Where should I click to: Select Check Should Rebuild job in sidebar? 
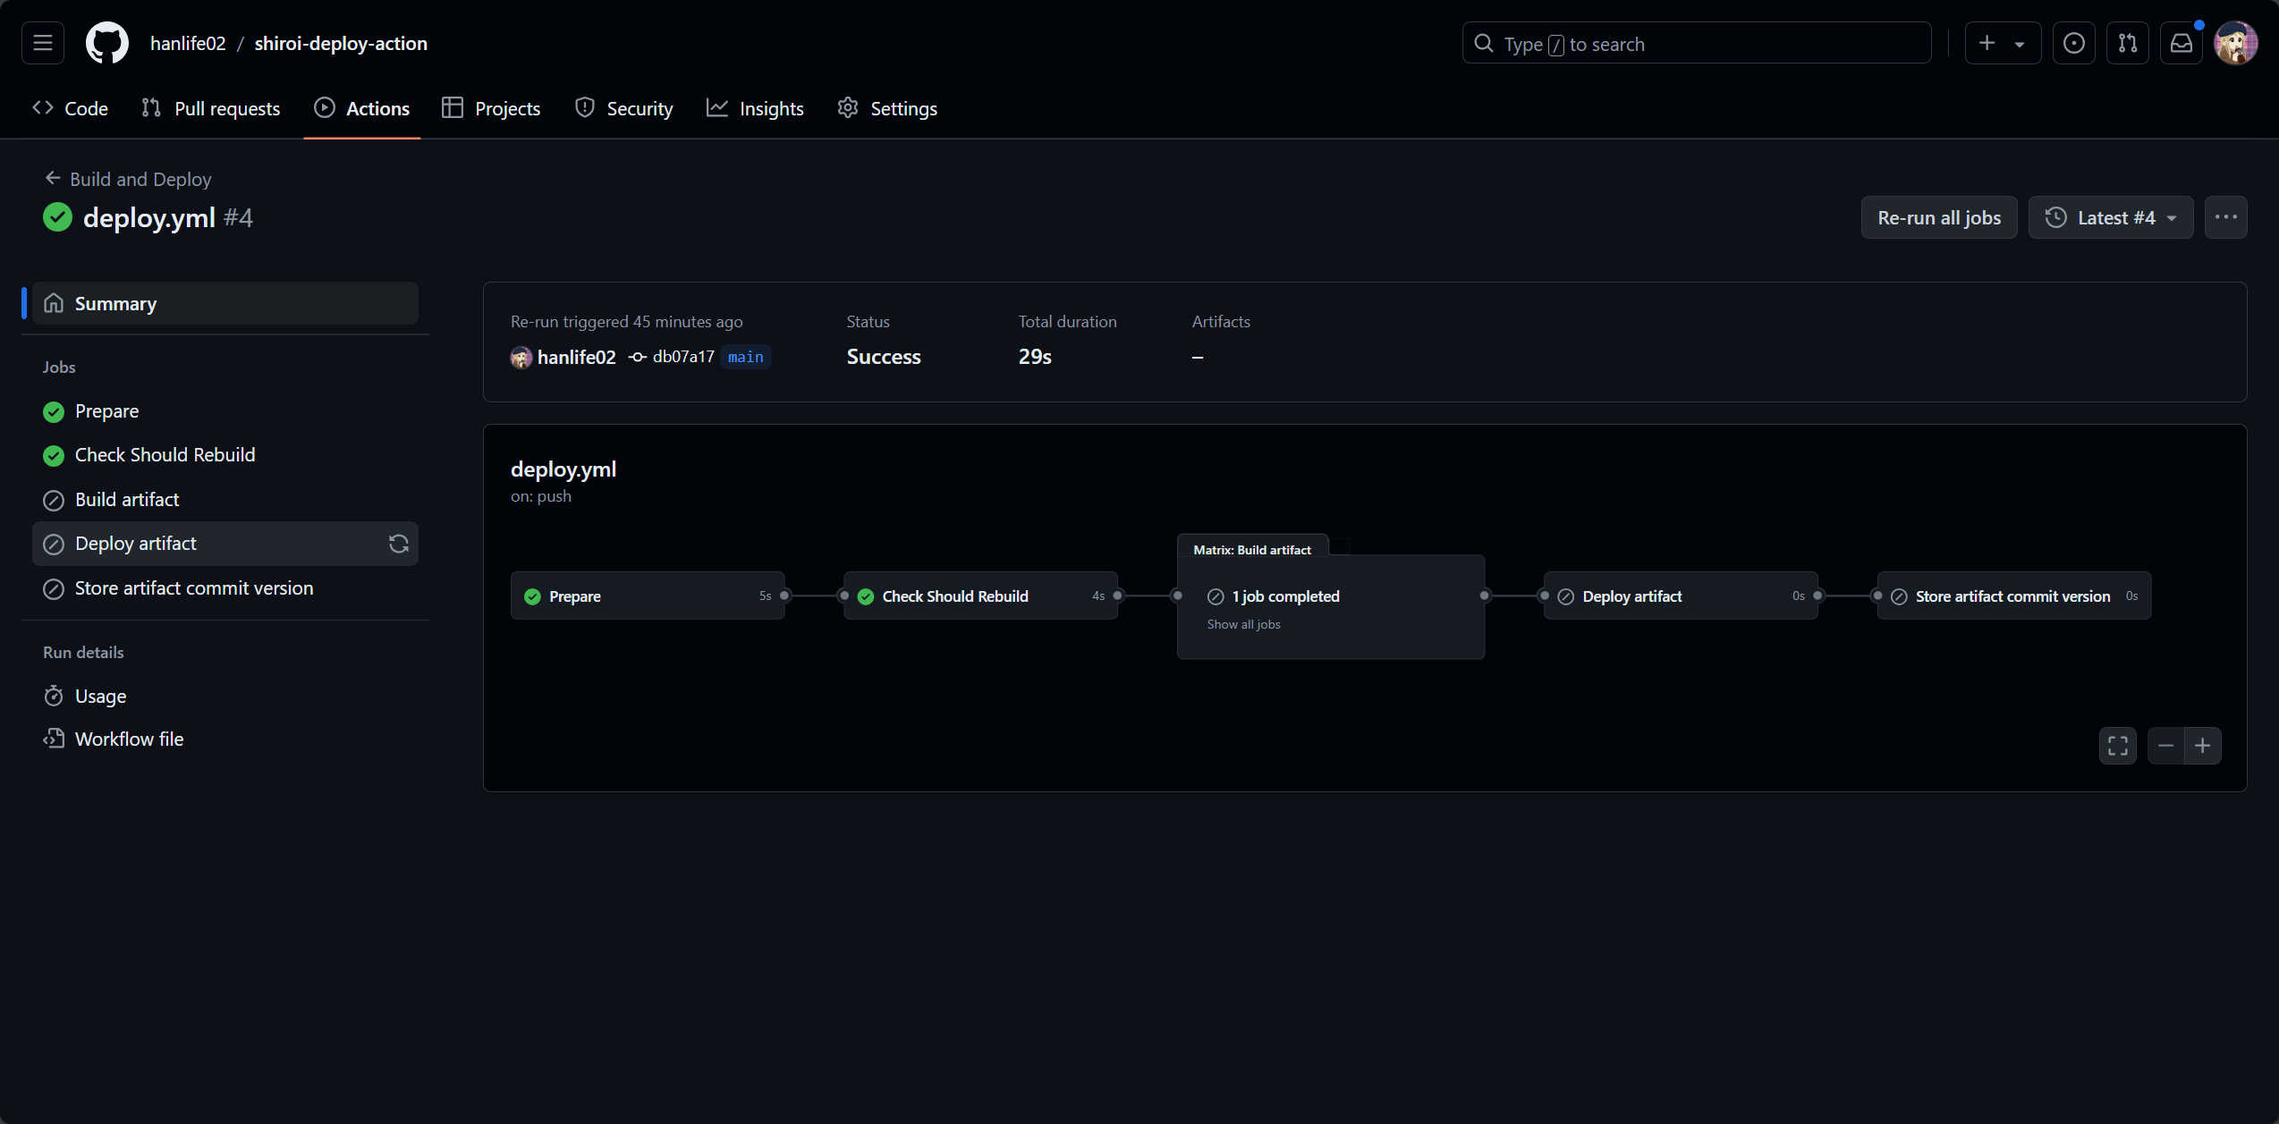(165, 455)
